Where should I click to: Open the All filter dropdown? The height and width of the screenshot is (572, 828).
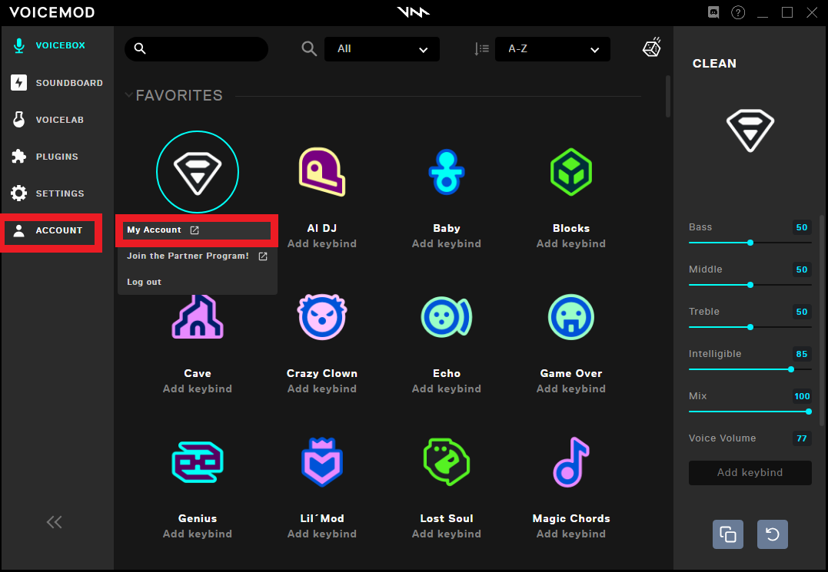pos(382,49)
